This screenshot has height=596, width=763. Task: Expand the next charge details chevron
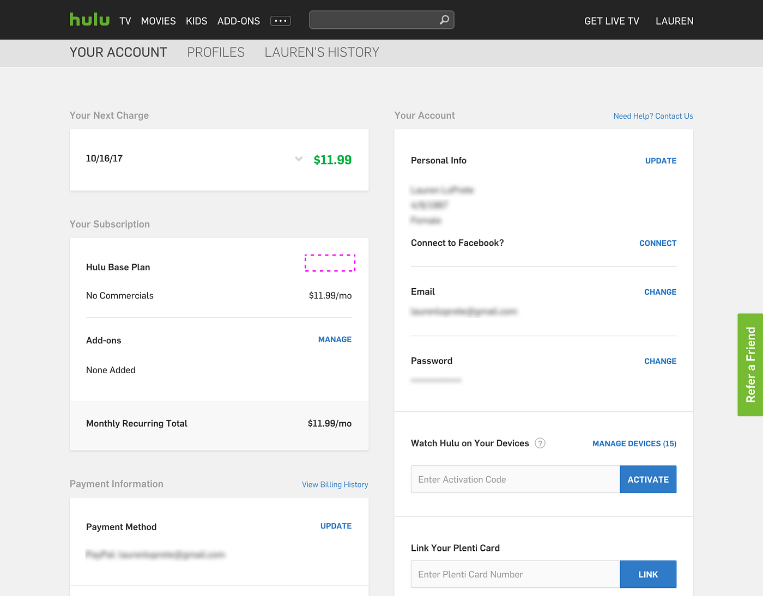click(x=299, y=159)
